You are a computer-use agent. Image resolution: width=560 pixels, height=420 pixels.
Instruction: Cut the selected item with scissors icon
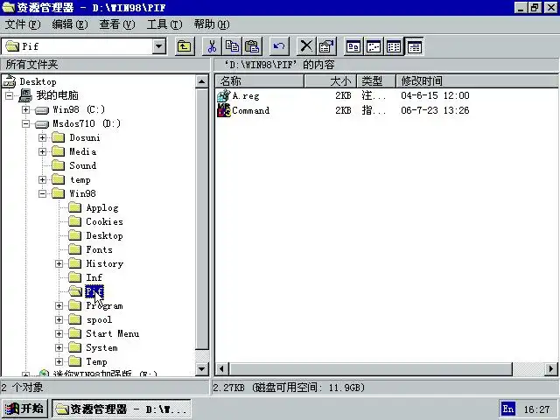[212, 46]
